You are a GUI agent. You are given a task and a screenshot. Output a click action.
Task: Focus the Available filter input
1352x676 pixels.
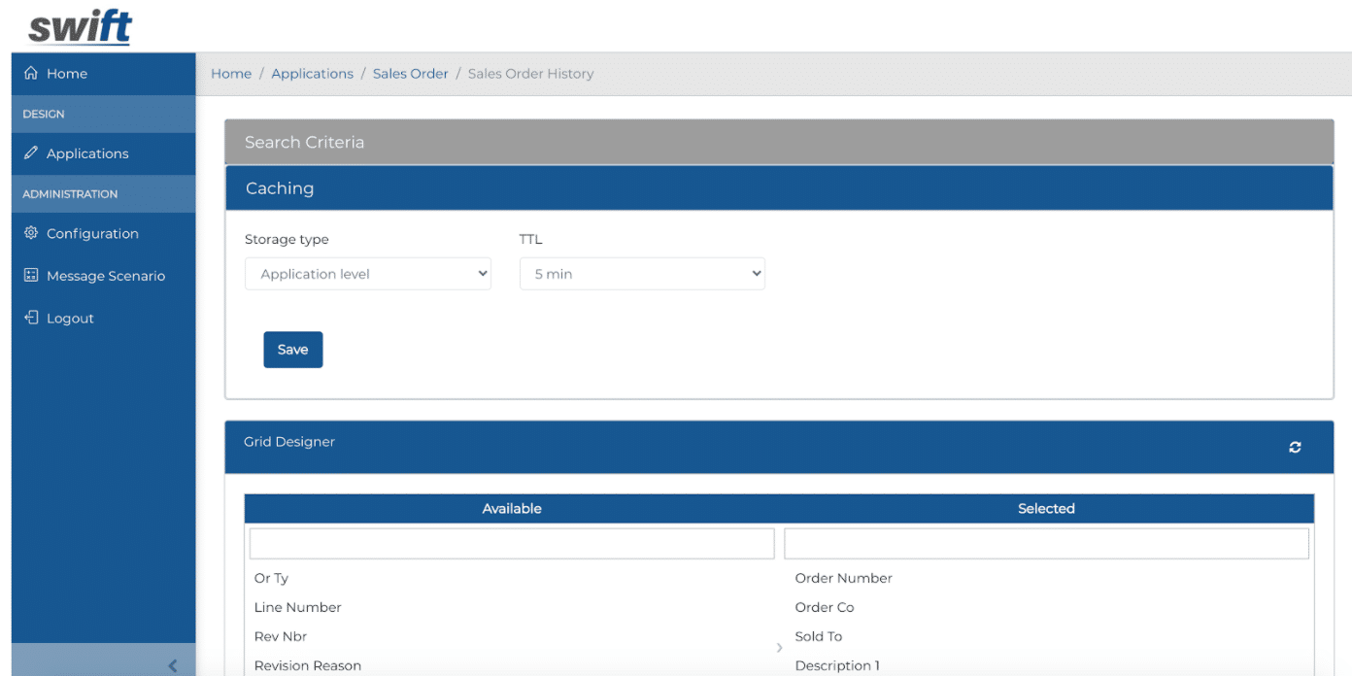512,543
